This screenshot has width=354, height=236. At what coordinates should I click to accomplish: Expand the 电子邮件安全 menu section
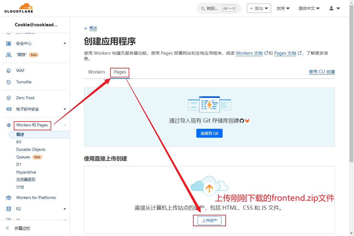coord(65,109)
